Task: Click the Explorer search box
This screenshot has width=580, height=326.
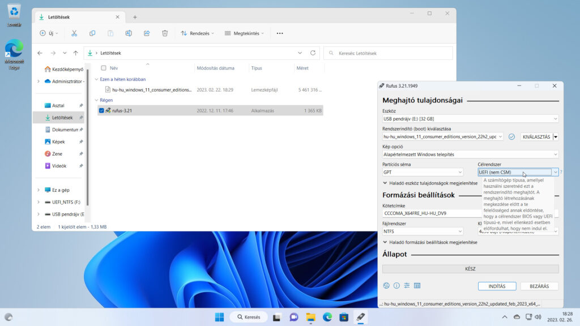Action: pyautogui.click(x=388, y=53)
